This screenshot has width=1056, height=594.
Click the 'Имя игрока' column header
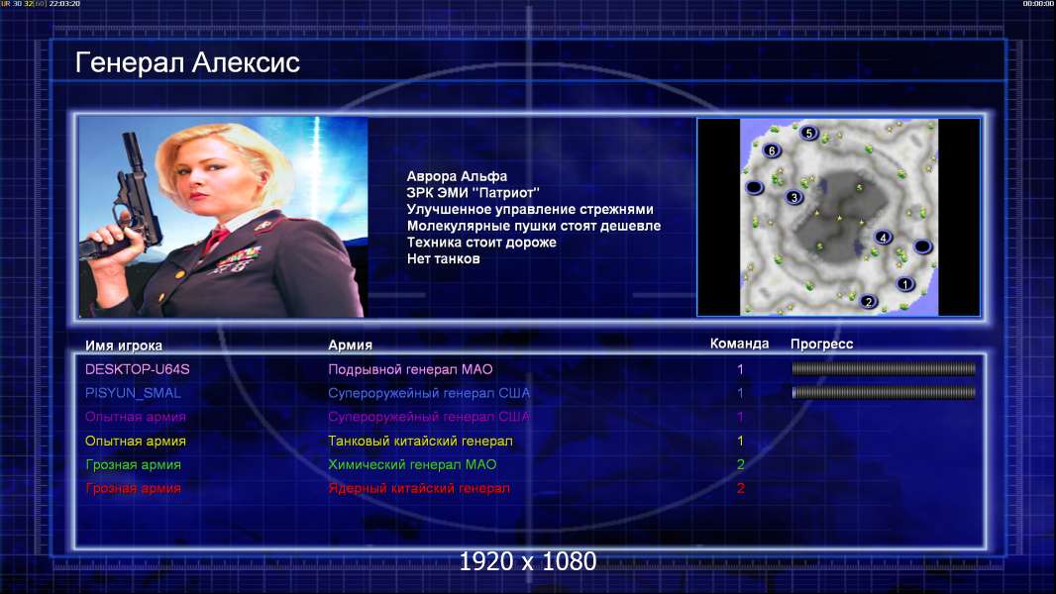tap(123, 346)
